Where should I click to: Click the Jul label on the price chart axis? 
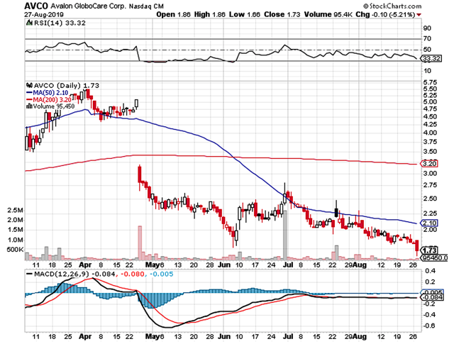coord(289,265)
